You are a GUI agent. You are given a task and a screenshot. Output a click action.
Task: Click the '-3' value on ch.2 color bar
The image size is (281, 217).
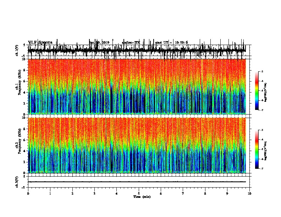click(261, 130)
